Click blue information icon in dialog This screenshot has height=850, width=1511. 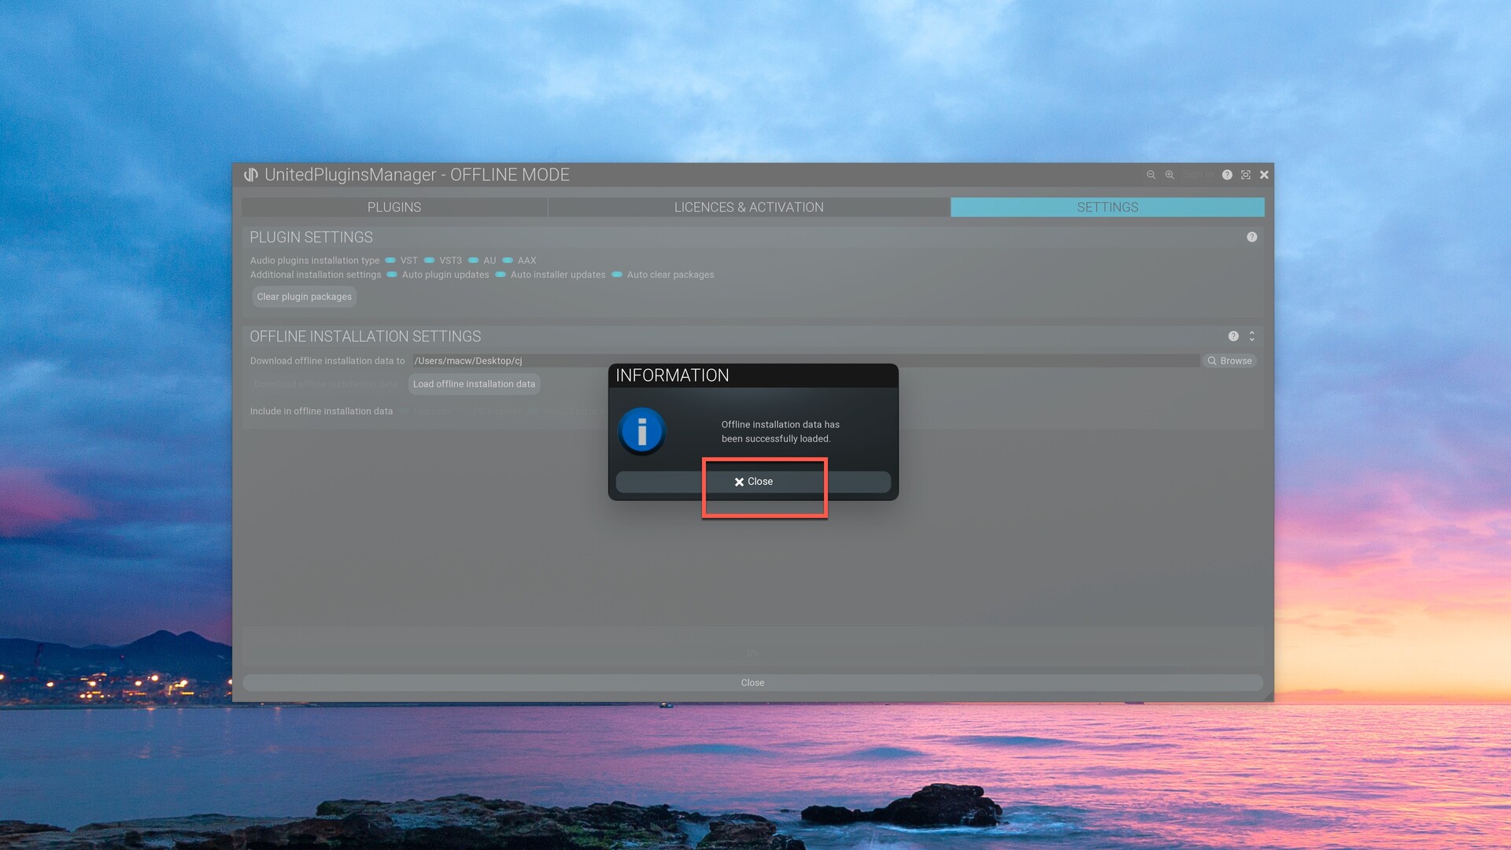tap(642, 431)
